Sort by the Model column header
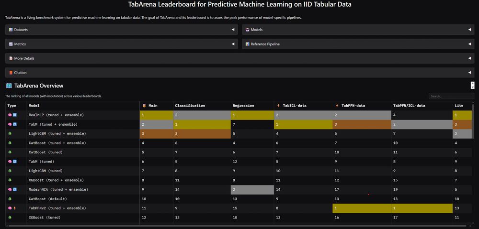 (x=34, y=106)
